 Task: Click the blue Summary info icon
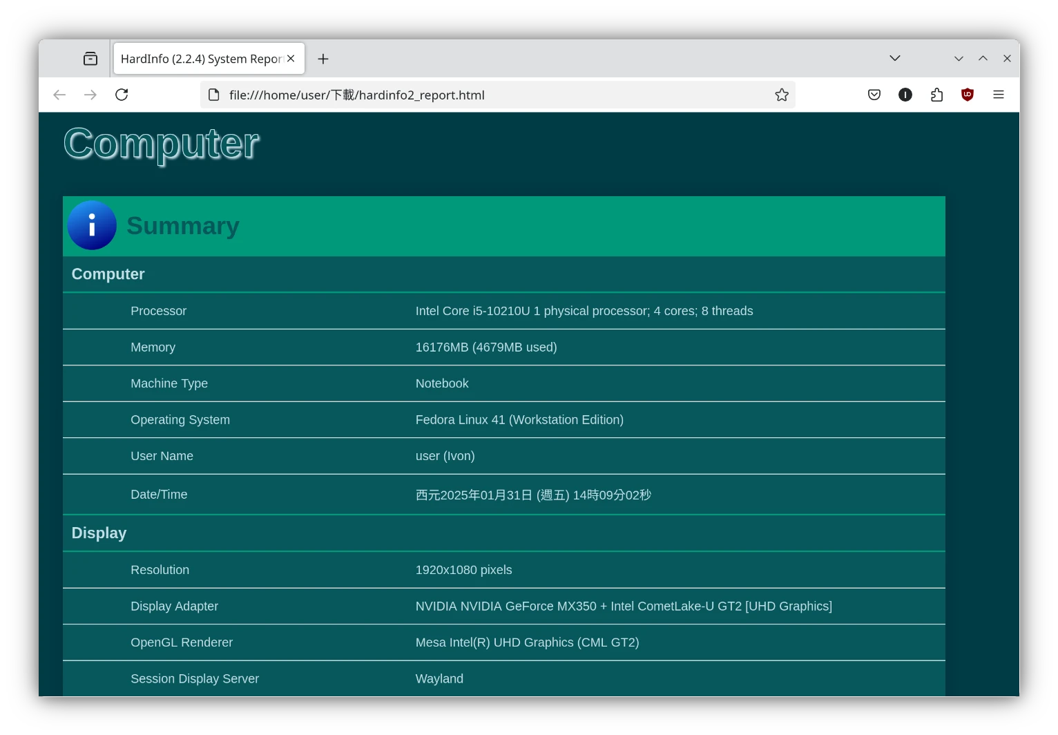tap(92, 225)
